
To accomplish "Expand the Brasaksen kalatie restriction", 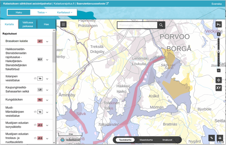I will (47, 41).
